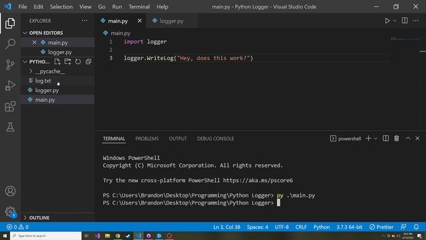
Task: Open the Source Control view
Action: (x=10, y=65)
